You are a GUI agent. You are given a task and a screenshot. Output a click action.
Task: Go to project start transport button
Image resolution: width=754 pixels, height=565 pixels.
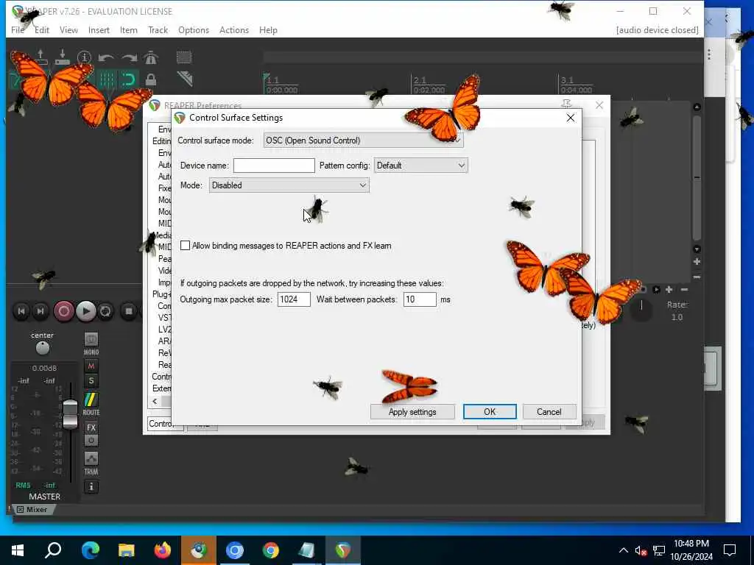click(x=21, y=311)
